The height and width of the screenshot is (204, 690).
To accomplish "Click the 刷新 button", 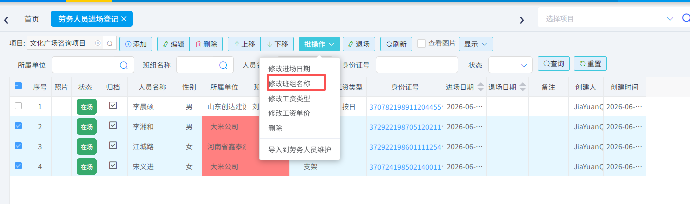I will point(396,44).
